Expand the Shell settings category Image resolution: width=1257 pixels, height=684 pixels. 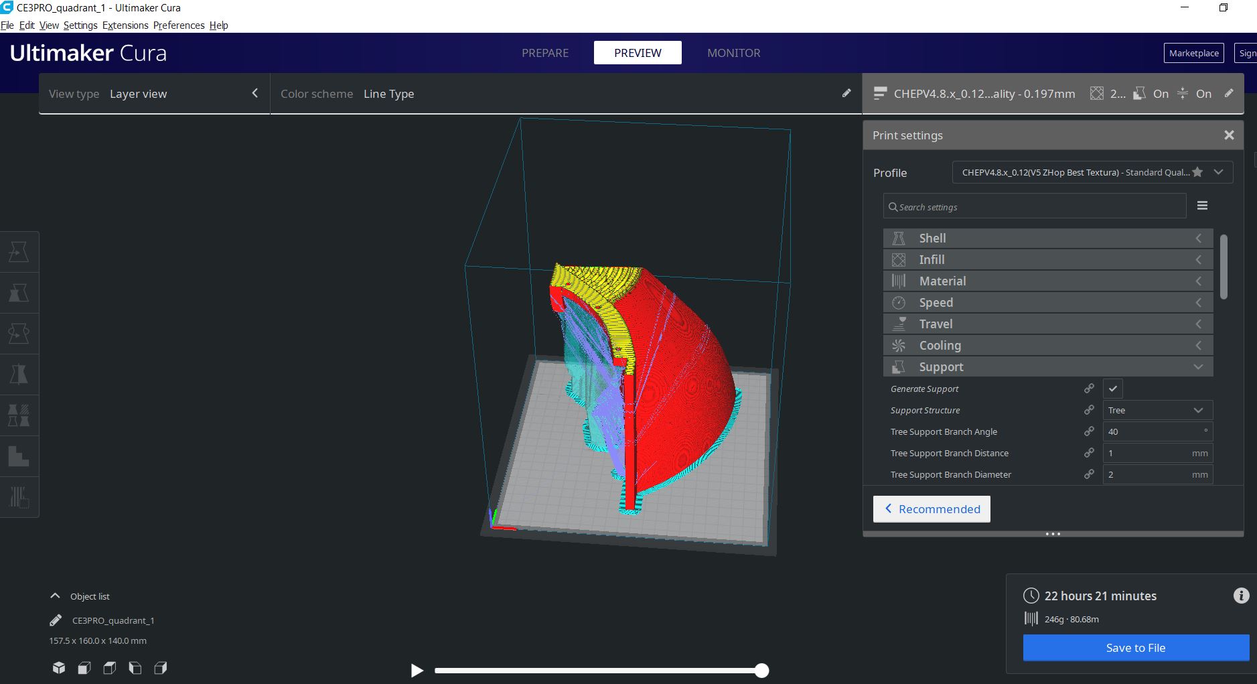pyautogui.click(x=1048, y=238)
